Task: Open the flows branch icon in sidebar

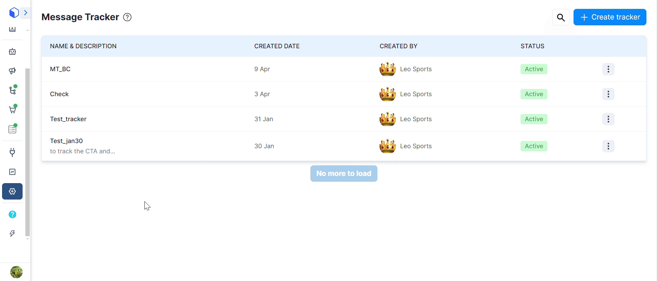Action: 12,90
